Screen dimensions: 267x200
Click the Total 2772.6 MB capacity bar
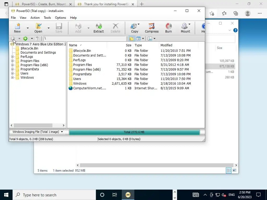134,132
